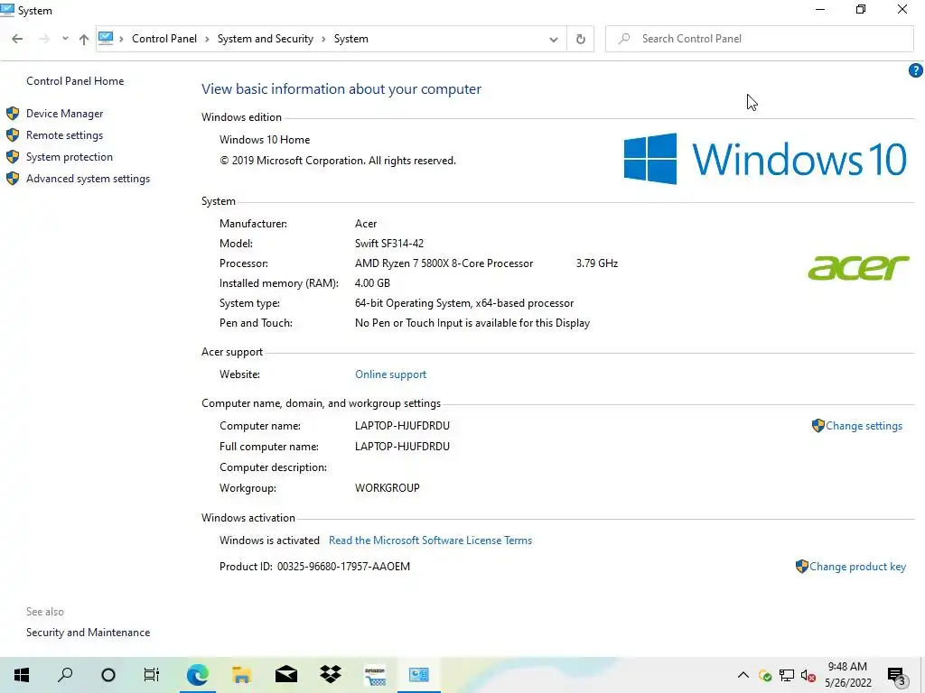925x693 pixels.
Task: Open Mail app from taskbar
Action: [x=286, y=675]
